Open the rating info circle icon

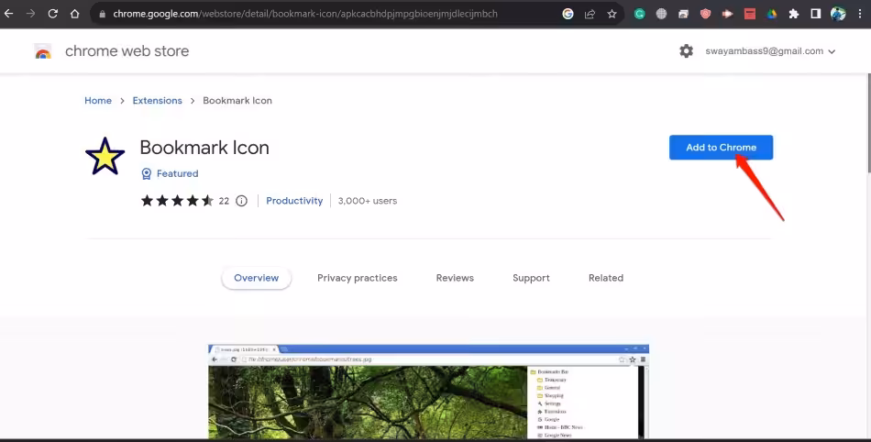pyautogui.click(x=241, y=201)
